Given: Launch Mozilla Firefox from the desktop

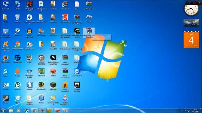Looking at the screenshot, I should [x=5, y=59].
